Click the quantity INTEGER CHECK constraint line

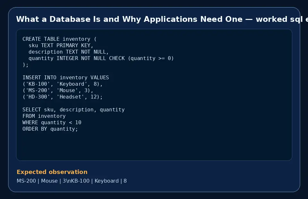click(101, 58)
